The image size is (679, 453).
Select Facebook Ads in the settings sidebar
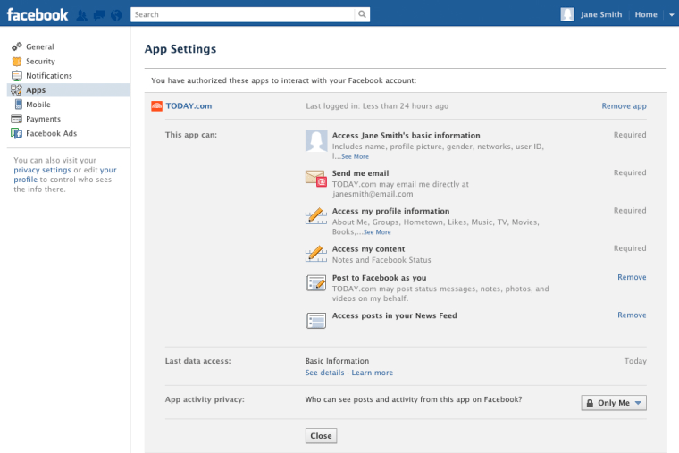51,133
